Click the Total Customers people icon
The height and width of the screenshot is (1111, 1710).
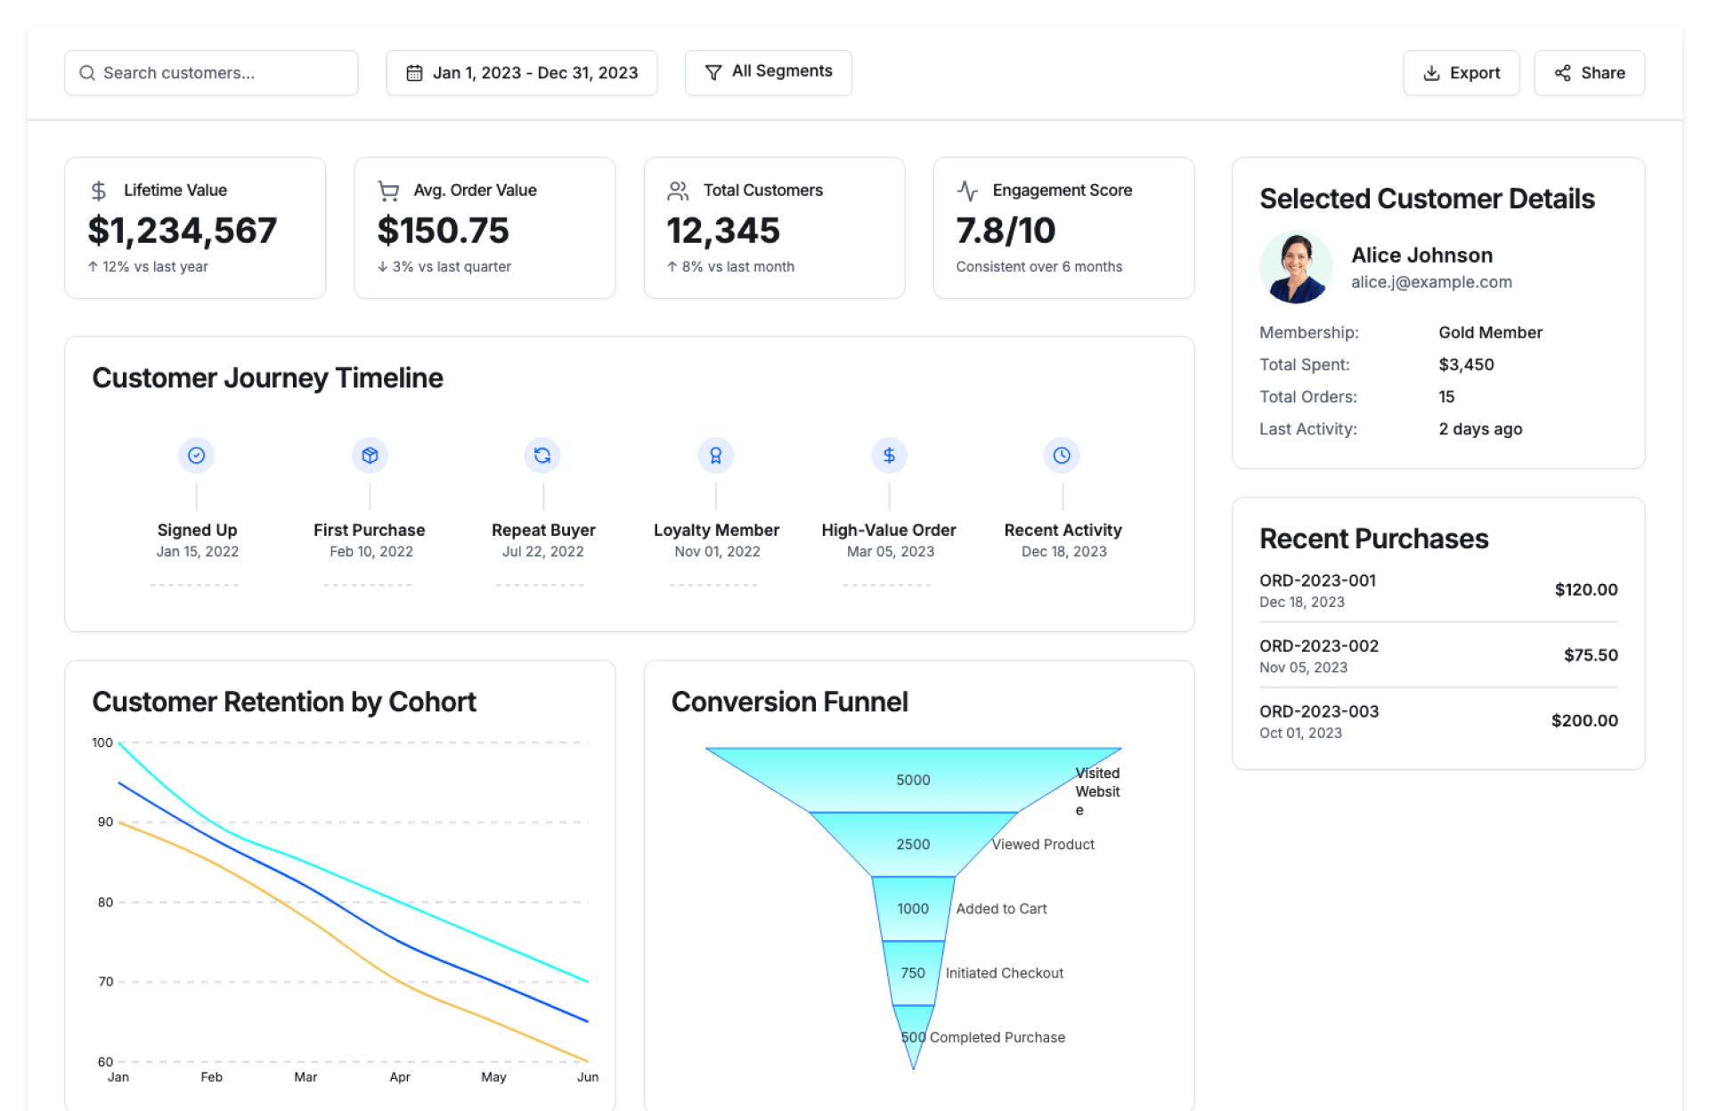click(678, 191)
